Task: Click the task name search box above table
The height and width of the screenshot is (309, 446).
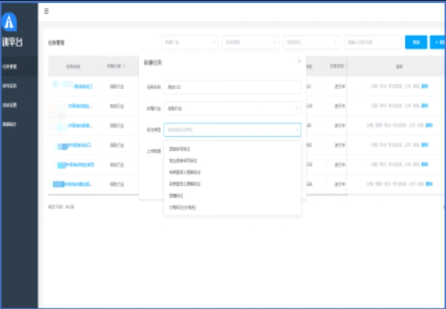Action: point(373,42)
